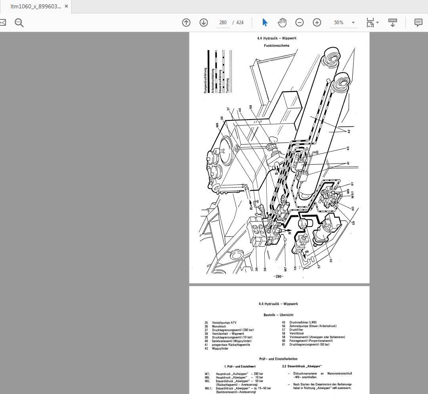Click 'Bauteile – Übersicht' heading

point(279,315)
